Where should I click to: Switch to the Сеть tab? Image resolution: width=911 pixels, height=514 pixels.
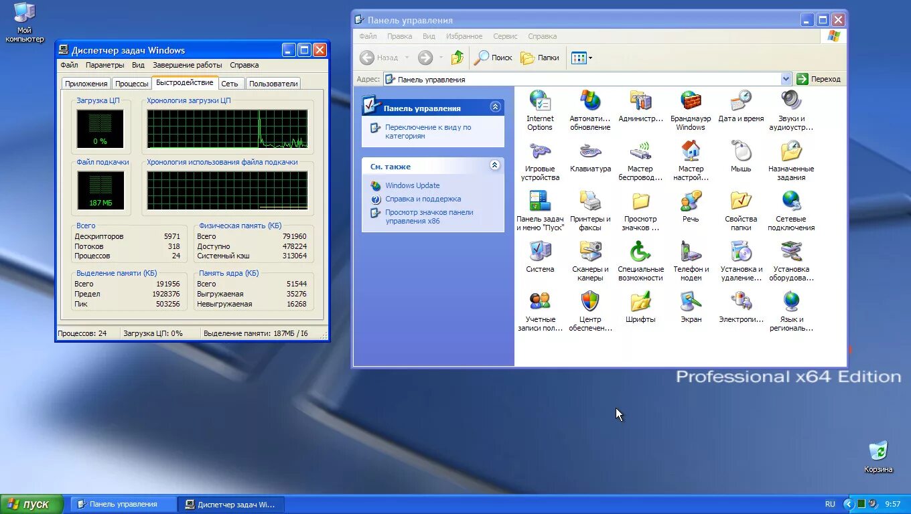click(230, 84)
